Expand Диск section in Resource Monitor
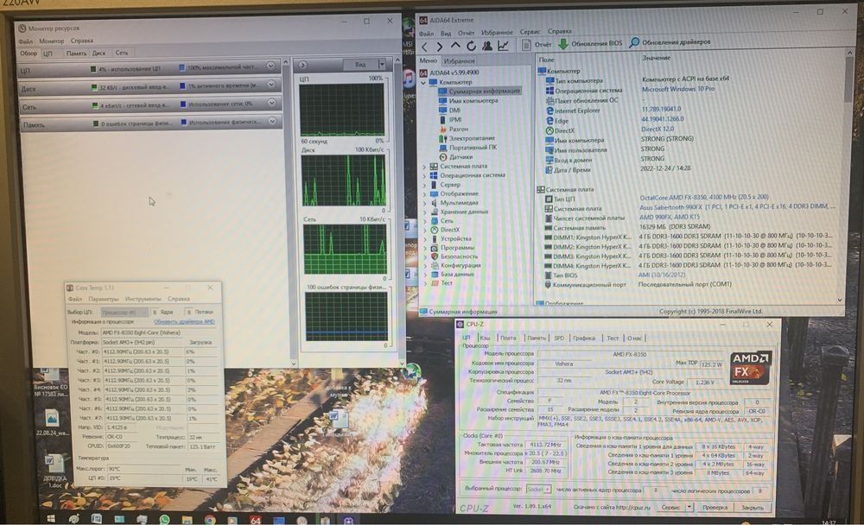This screenshot has width=864, height=525. pos(271,85)
